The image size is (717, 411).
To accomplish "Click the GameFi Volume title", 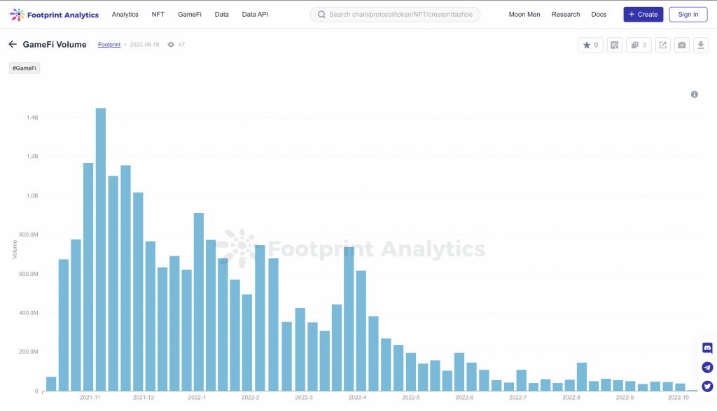I will 55,44.
